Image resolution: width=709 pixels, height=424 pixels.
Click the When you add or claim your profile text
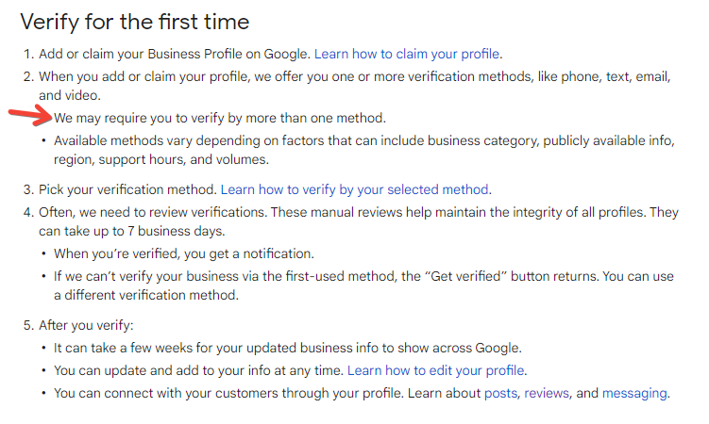tap(355, 86)
